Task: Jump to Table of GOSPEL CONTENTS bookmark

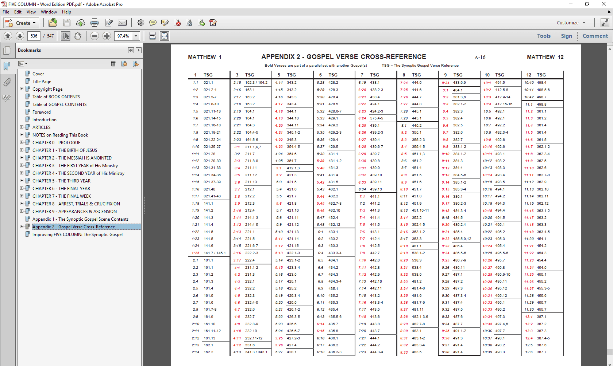Action: [x=59, y=105]
